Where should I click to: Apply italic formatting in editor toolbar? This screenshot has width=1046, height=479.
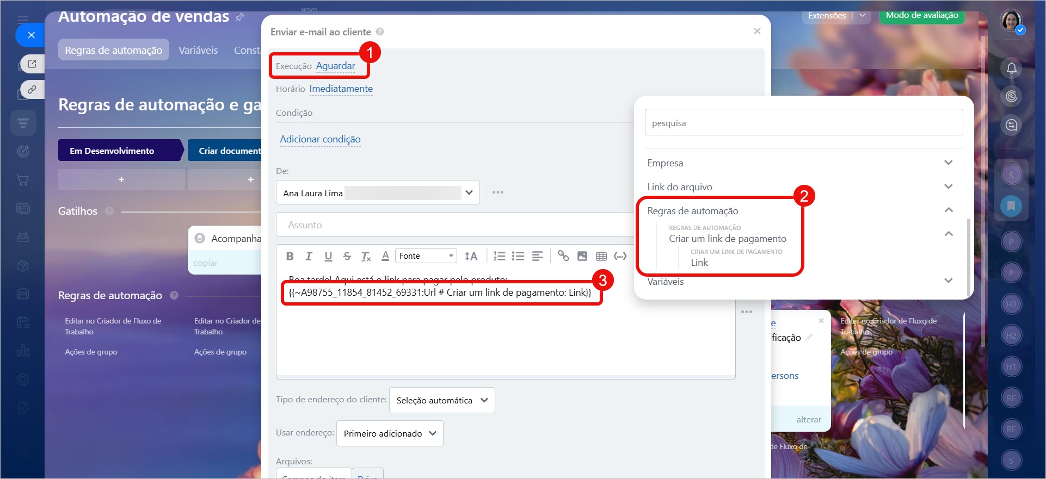309,256
